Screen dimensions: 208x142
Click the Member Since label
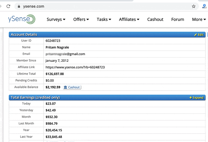click(x=26, y=60)
